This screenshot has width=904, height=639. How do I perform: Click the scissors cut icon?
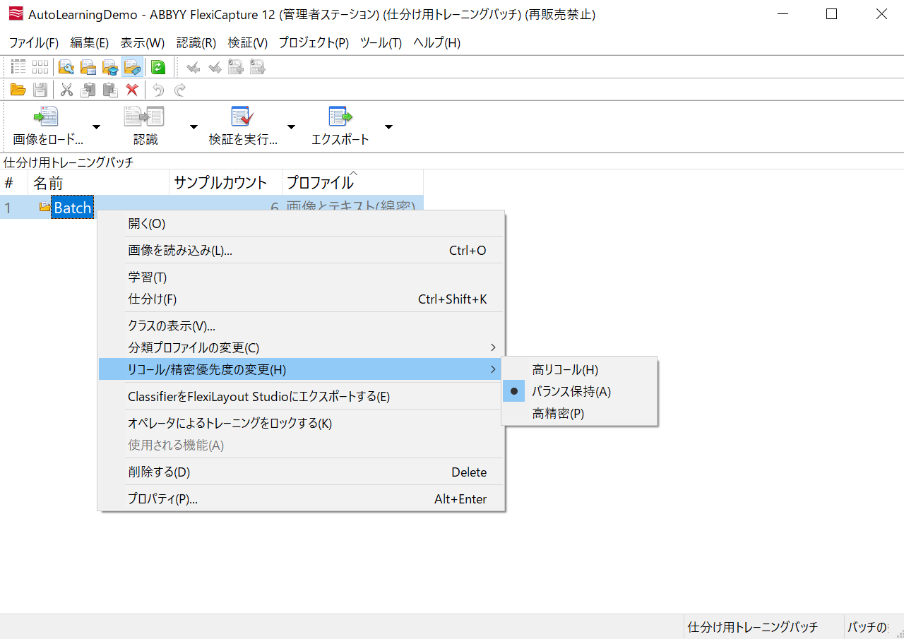pos(66,90)
